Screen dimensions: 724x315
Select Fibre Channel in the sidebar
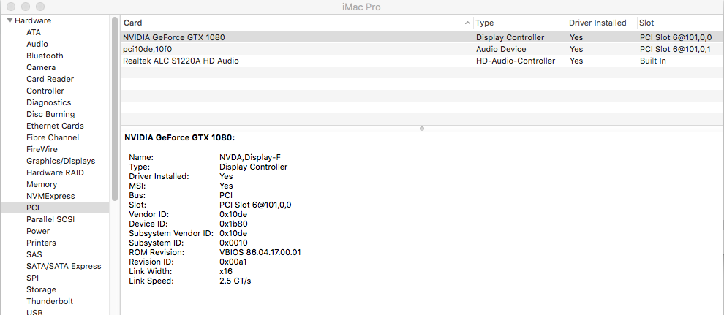(53, 137)
